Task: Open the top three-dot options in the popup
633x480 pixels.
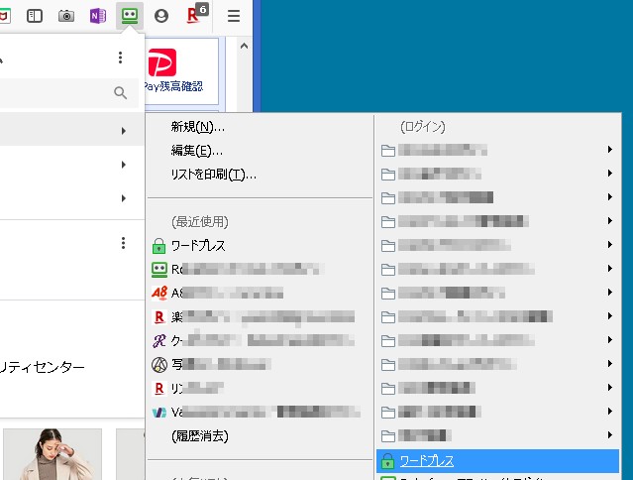Action: pyautogui.click(x=120, y=58)
